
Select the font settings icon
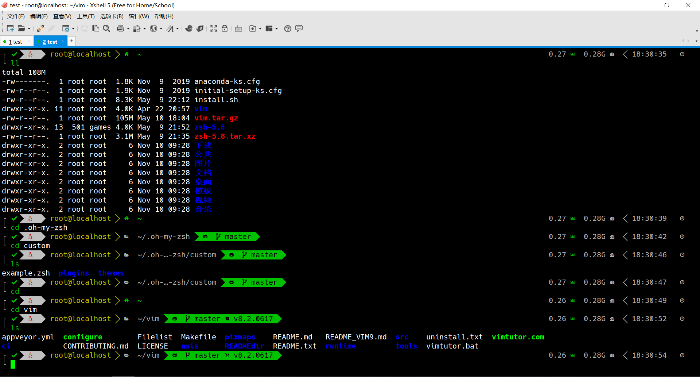[170, 28]
